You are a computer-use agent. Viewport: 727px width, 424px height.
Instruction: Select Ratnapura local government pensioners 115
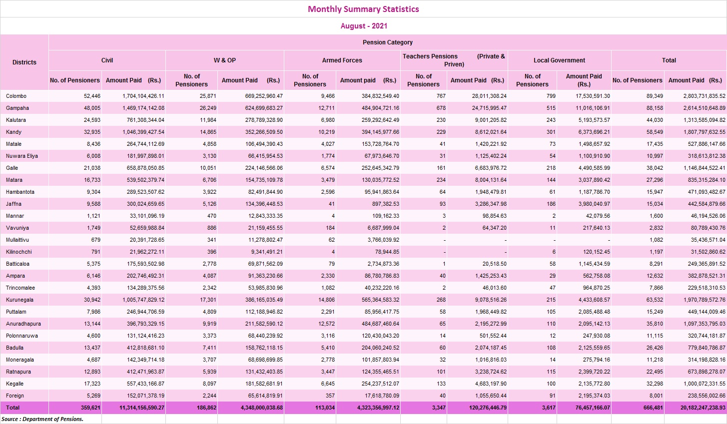click(x=551, y=372)
